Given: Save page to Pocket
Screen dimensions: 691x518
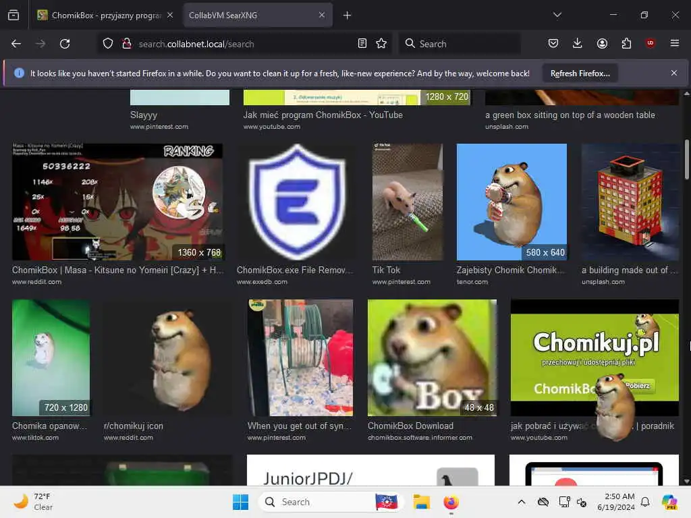Looking at the screenshot, I should pyautogui.click(x=553, y=43).
